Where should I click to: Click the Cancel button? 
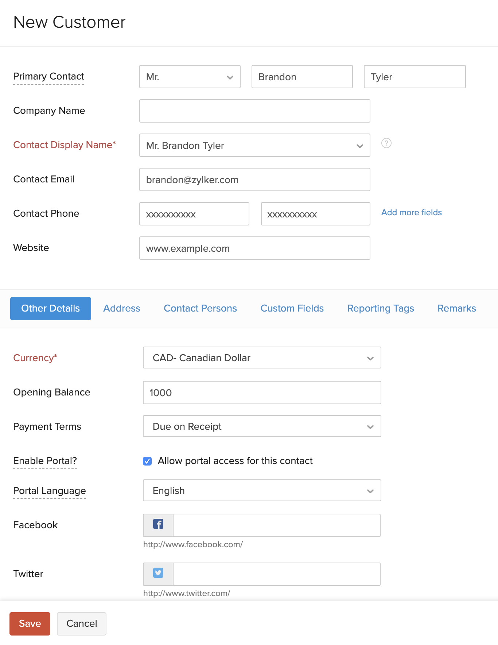[x=82, y=623]
